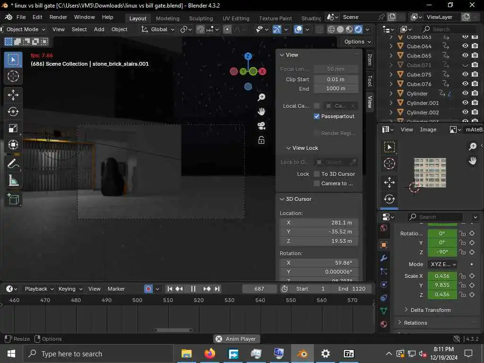The image size is (484, 363).
Task: Enable Lock To 3D Cursor checkbox
Action: (316, 174)
